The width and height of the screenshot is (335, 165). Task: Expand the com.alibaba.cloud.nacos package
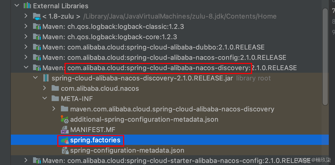pyautogui.click(x=45, y=88)
